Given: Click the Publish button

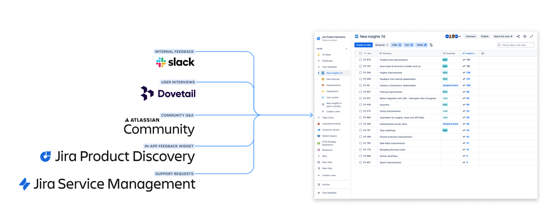Looking at the screenshot, I should 485,36.
